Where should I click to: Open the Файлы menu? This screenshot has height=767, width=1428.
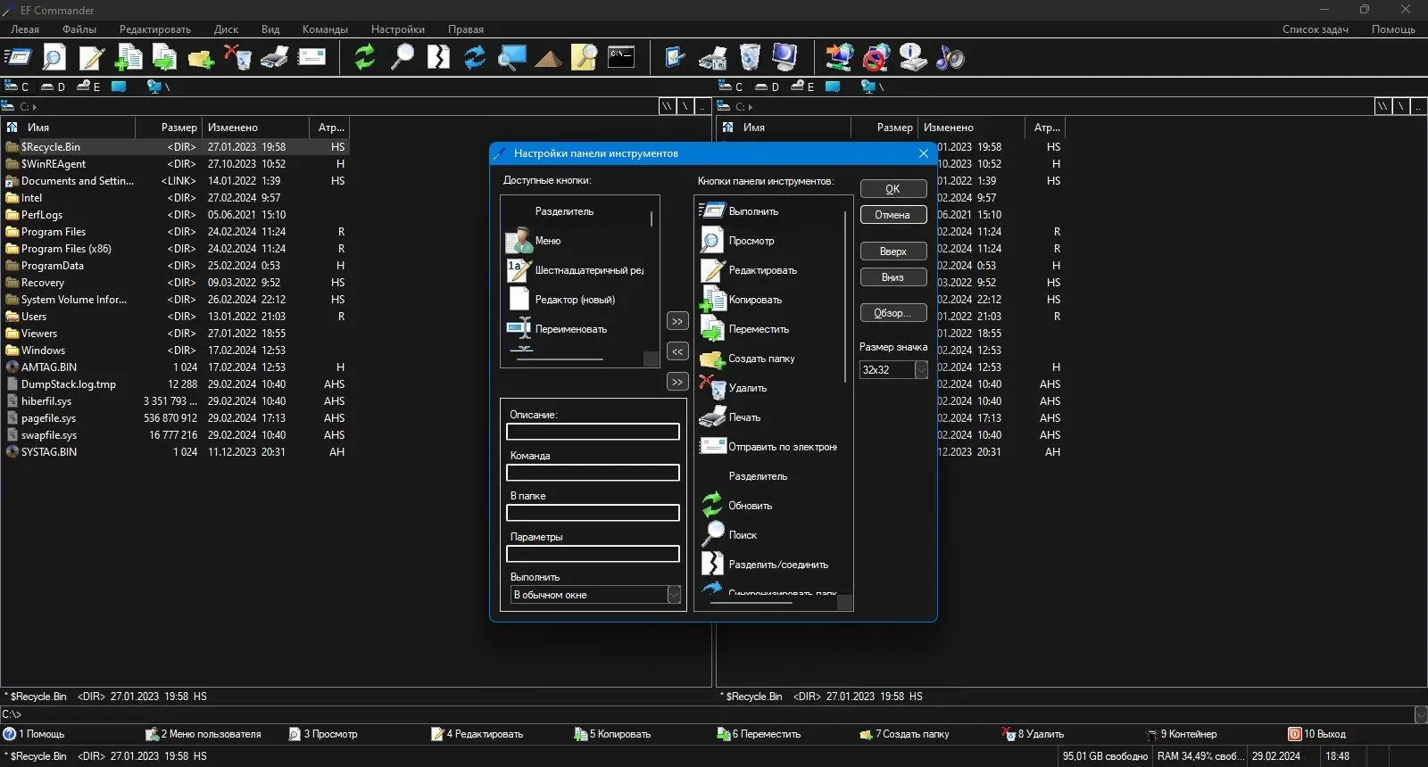tap(79, 29)
